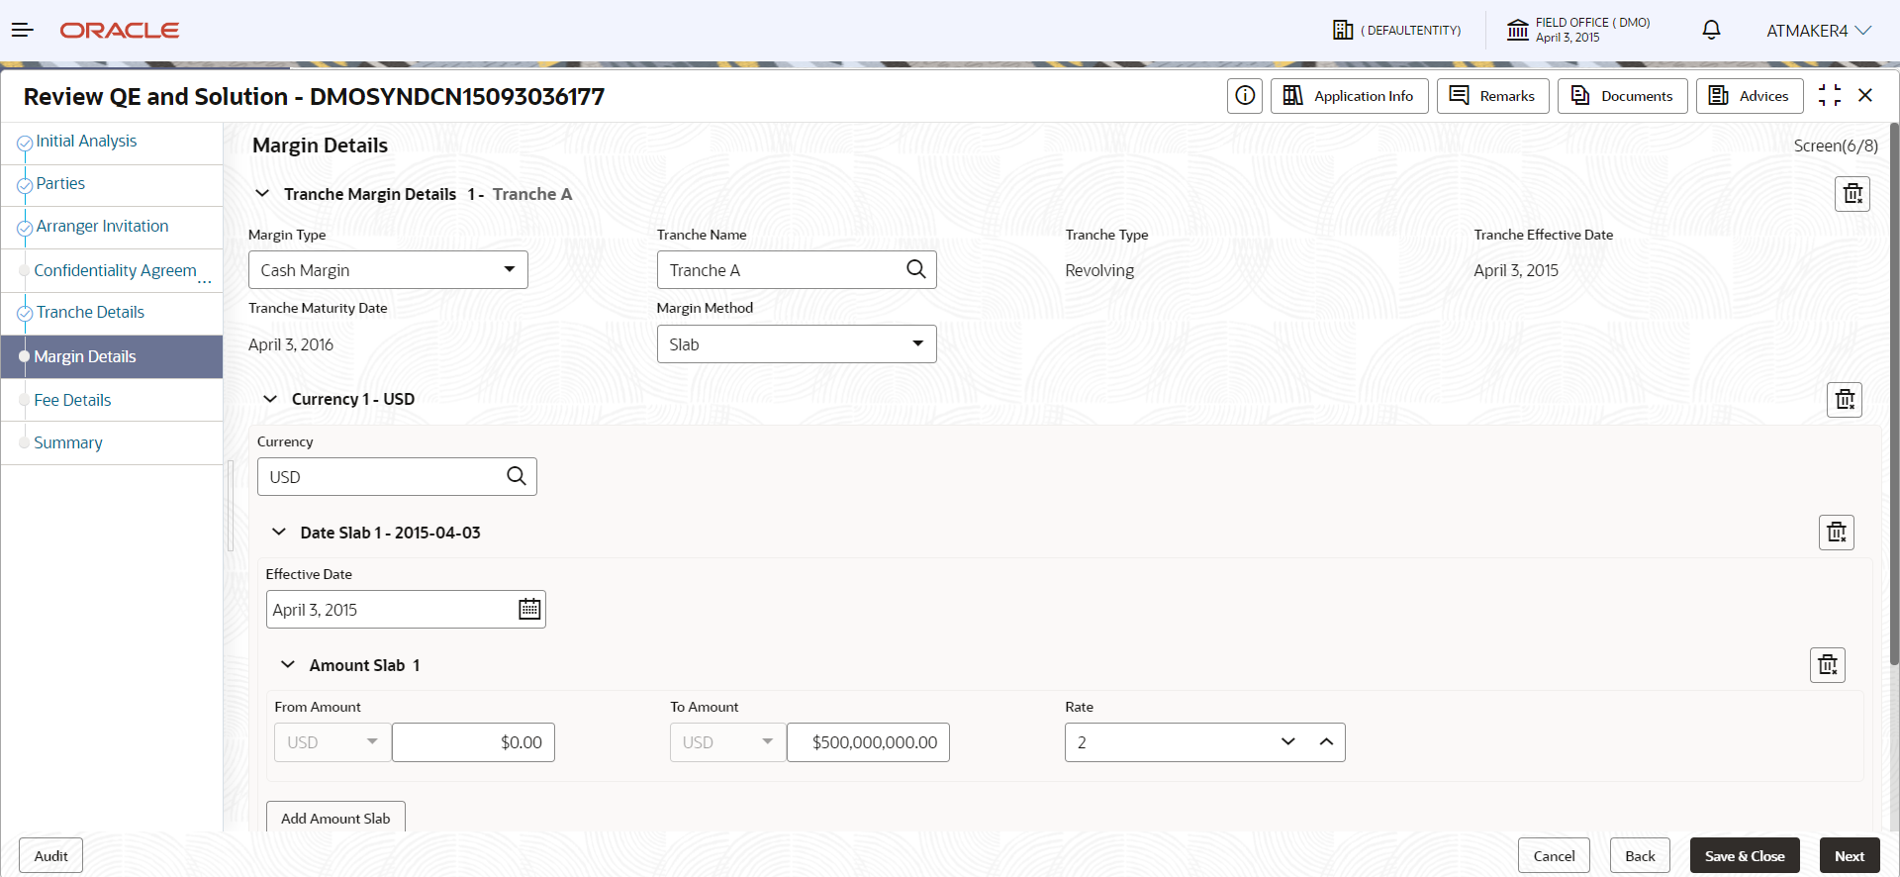The image size is (1900, 877).
Task: Click the Field Office bank icon
Action: pos(1517,31)
